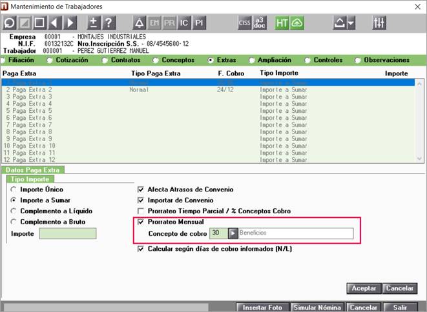The height and width of the screenshot is (312, 427).
Task: Select Complemento a Líquido radio option
Action: point(52,211)
